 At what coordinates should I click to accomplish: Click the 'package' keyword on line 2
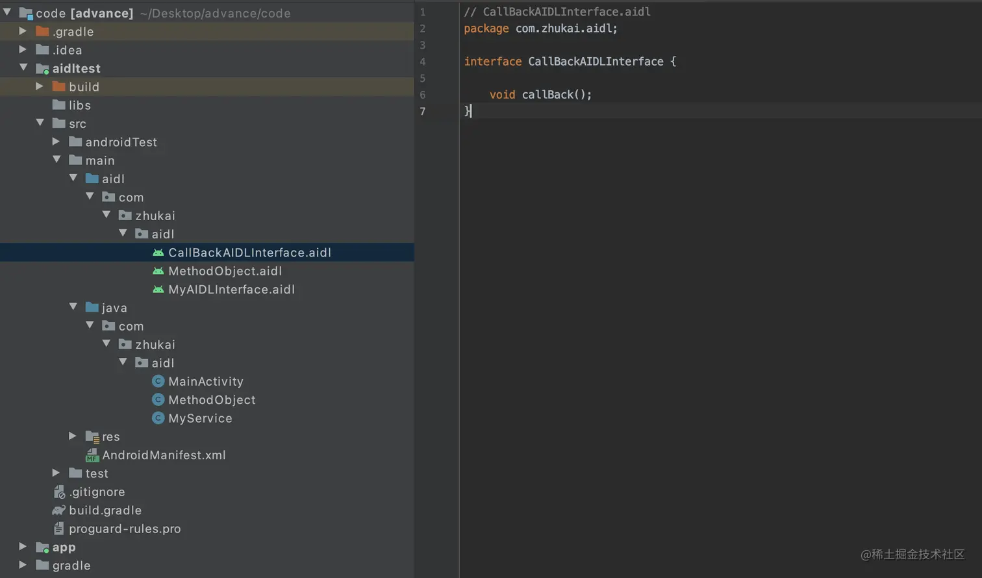(x=486, y=29)
